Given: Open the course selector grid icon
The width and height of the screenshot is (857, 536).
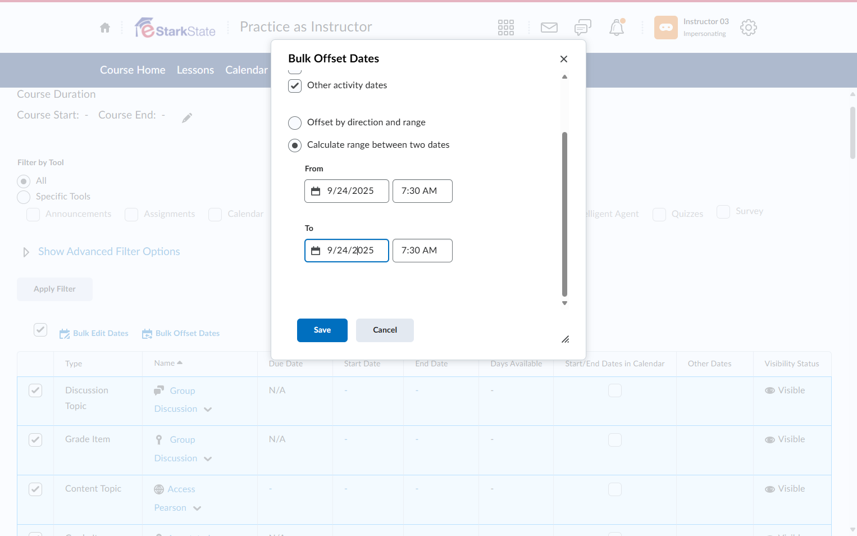Looking at the screenshot, I should pyautogui.click(x=506, y=28).
